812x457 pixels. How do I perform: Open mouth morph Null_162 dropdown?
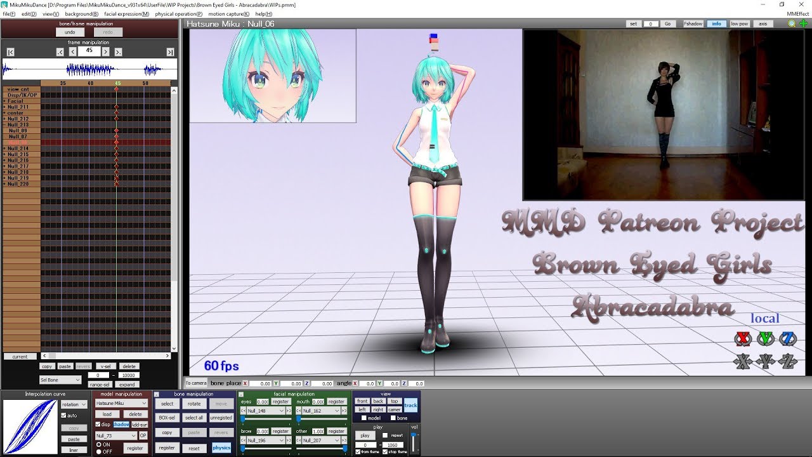322,411
